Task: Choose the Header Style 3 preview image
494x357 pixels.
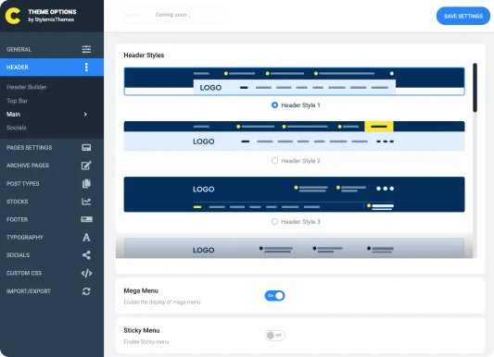Action: coord(294,194)
